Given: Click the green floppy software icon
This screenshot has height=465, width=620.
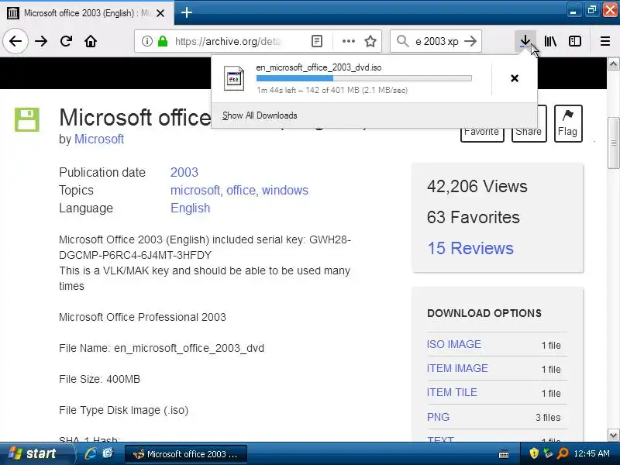Looking at the screenshot, I should coord(27,119).
